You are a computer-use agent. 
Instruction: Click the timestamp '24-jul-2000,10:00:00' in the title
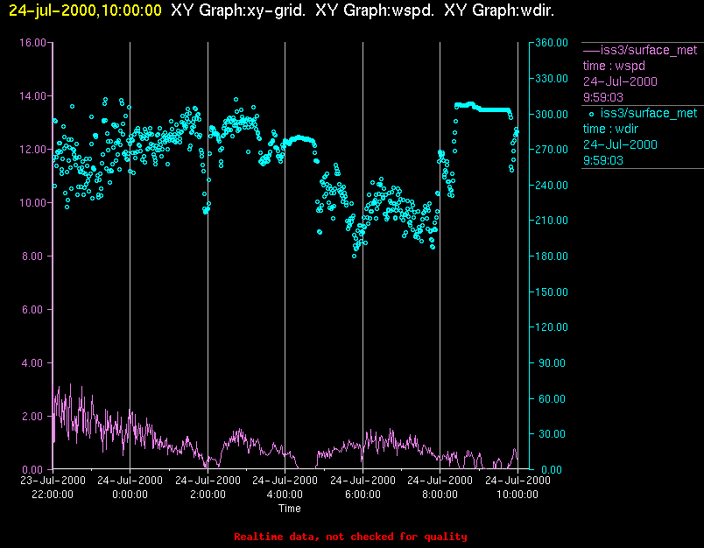tap(85, 11)
